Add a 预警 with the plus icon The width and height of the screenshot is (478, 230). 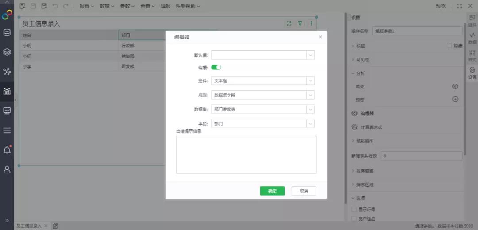coord(455,100)
